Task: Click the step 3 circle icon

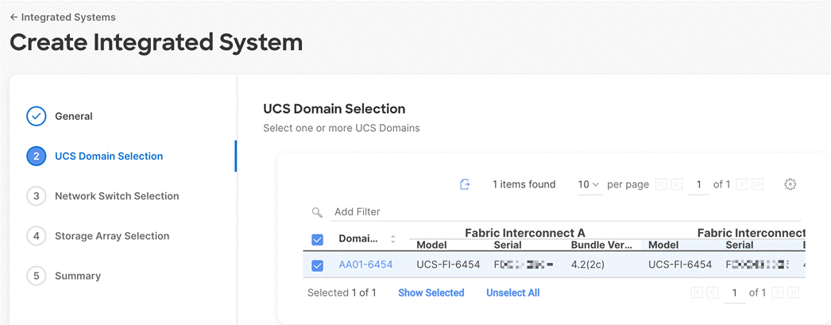Action: tap(37, 196)
